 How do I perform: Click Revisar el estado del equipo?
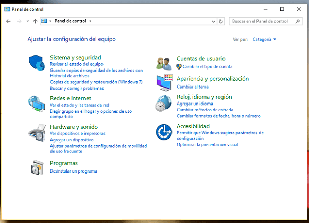tap(76, 64)
